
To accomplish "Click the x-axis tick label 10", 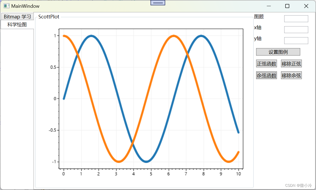I will pyautogui.click(x=238, y=174).
